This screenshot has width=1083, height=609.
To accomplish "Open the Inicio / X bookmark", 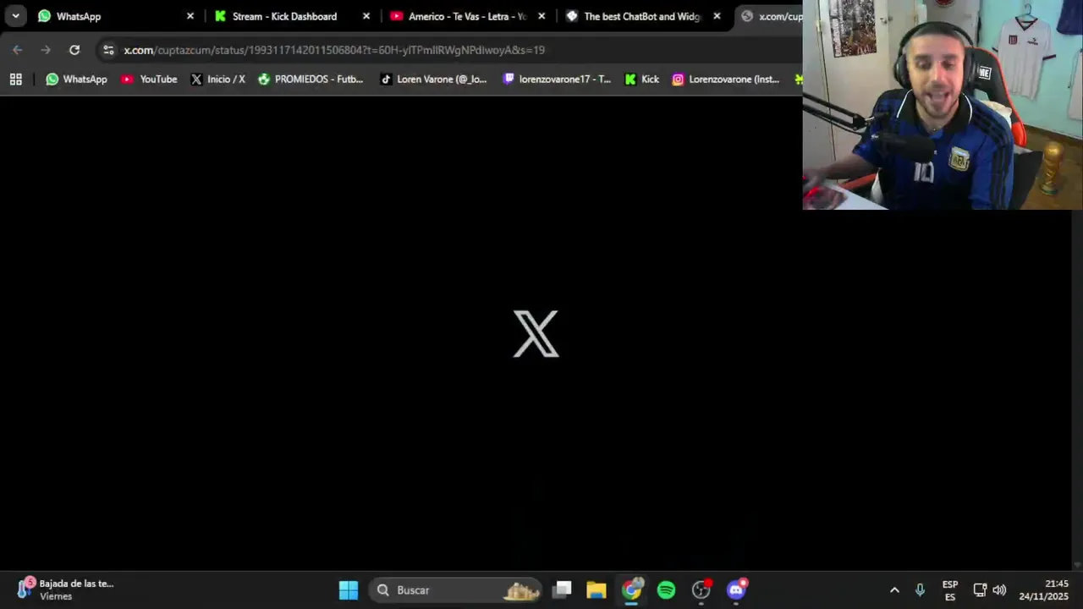I will point(218,80).
